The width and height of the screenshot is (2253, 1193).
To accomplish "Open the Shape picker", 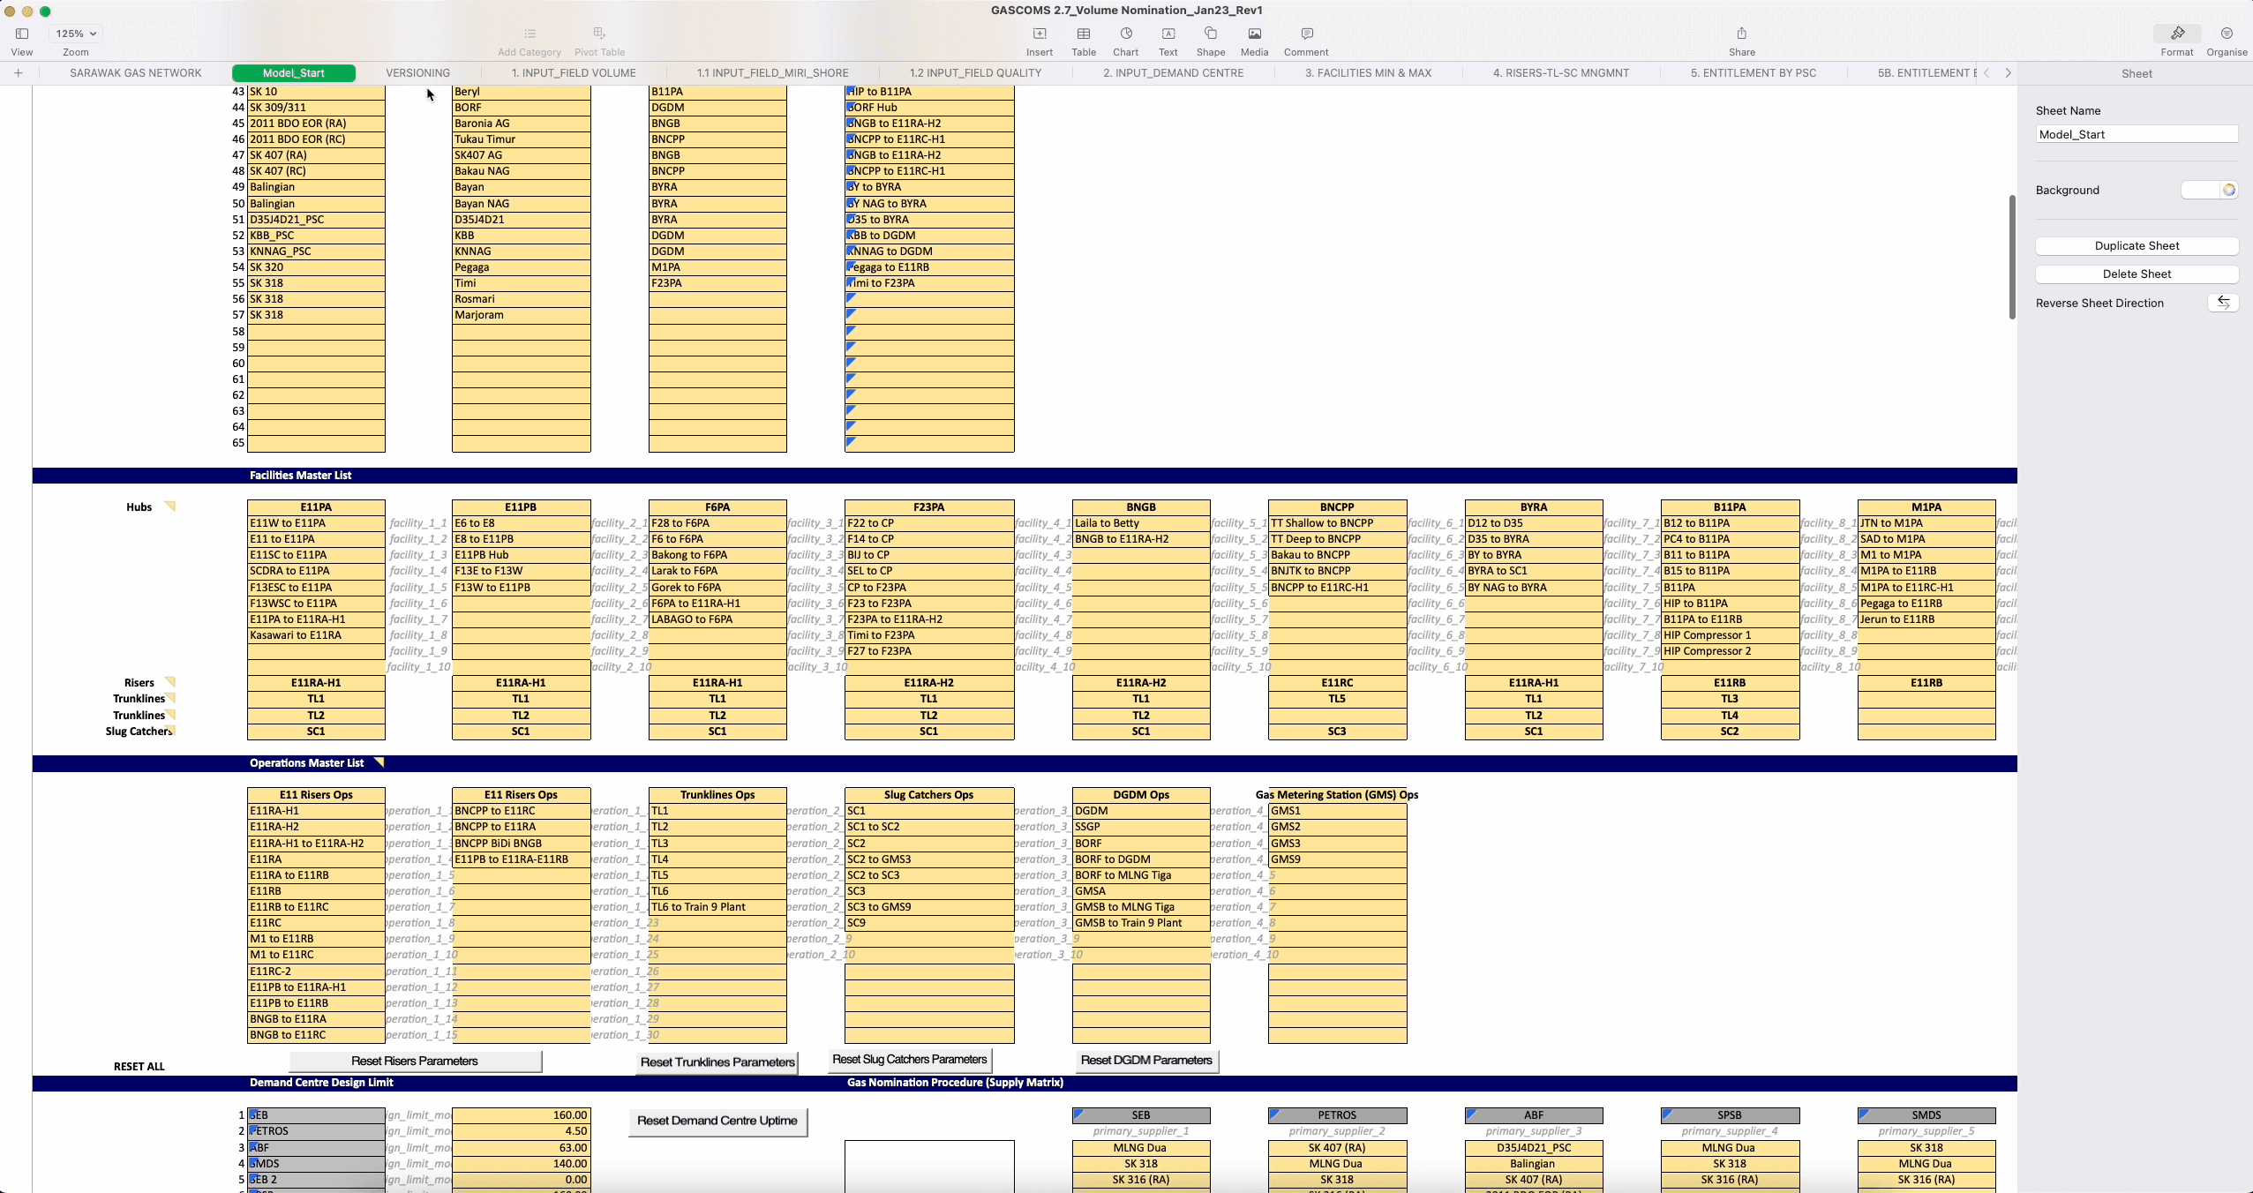I will coord(1210,34).
